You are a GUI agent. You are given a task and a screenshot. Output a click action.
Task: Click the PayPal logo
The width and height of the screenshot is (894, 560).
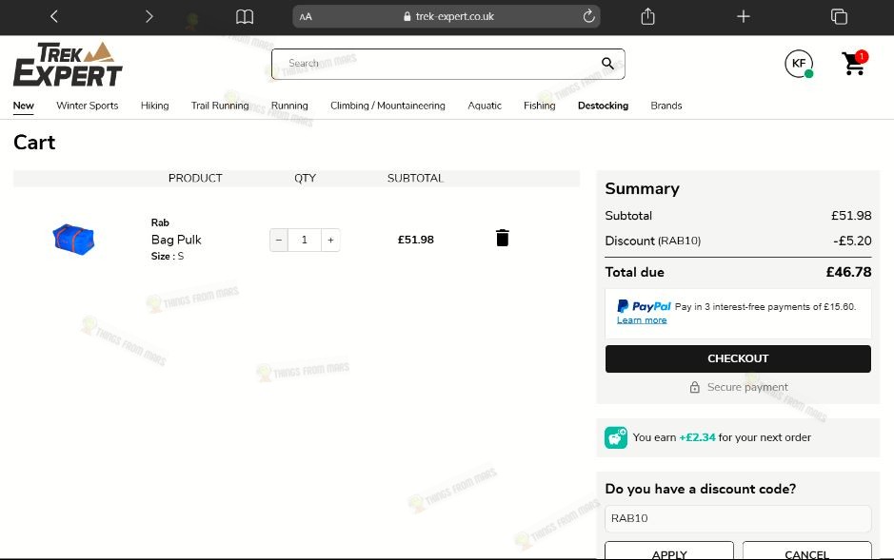pyautogui.click(x=645, y=306)
